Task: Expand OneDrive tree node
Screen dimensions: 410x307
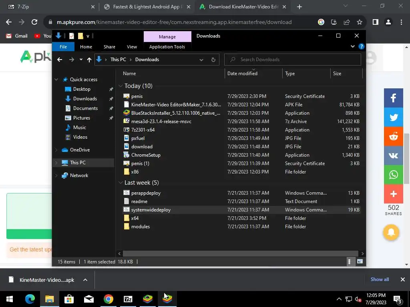Action: [56, 150]
